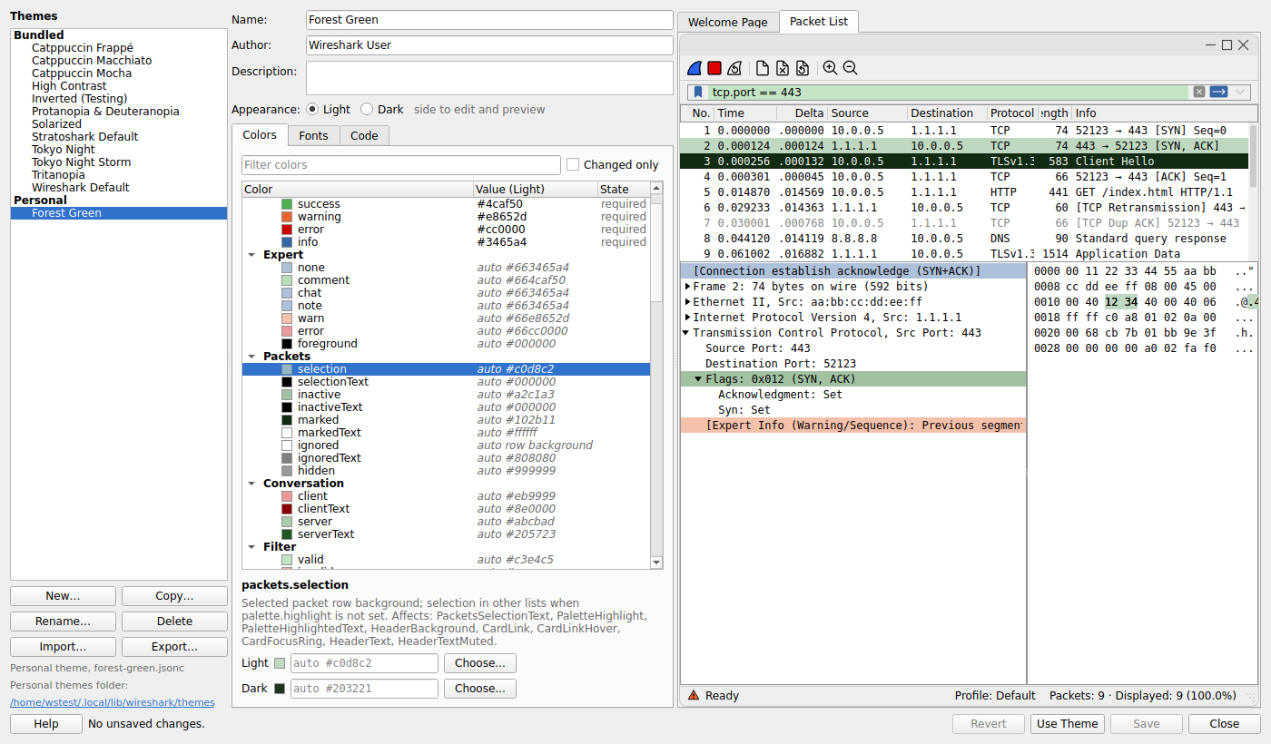The image size is (1271, 744).
Task: Collapse the Packets color group
Action: click(x=251, y=357)
